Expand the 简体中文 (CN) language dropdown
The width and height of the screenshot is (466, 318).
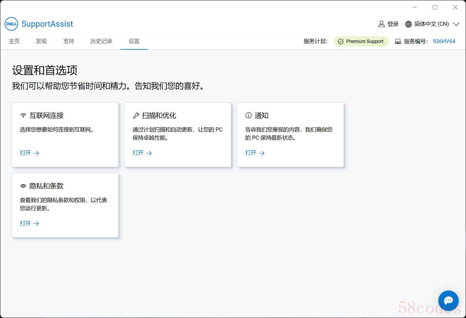click(456, 24)
